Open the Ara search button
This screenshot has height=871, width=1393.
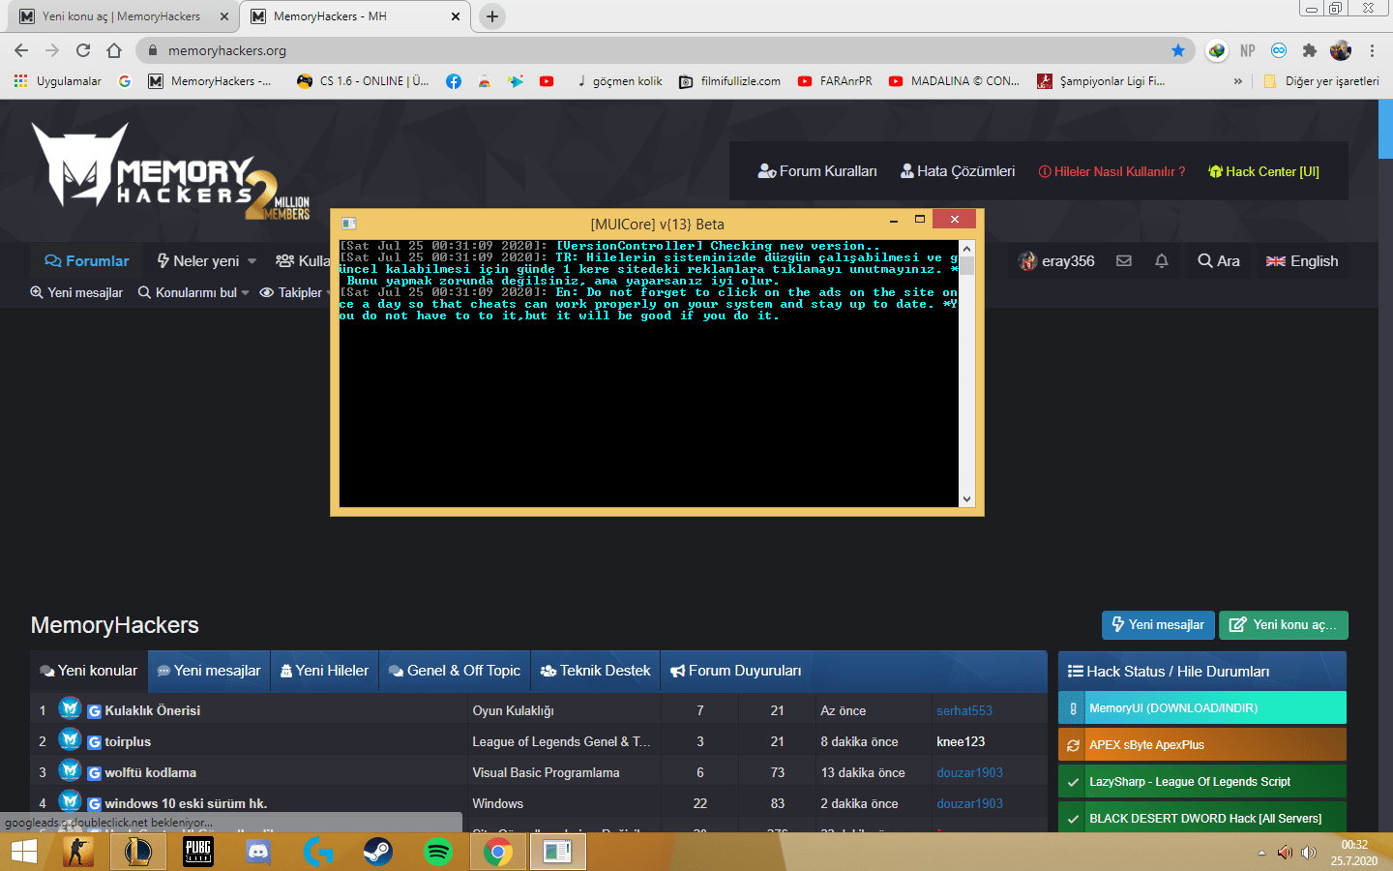coord(1219,260)
